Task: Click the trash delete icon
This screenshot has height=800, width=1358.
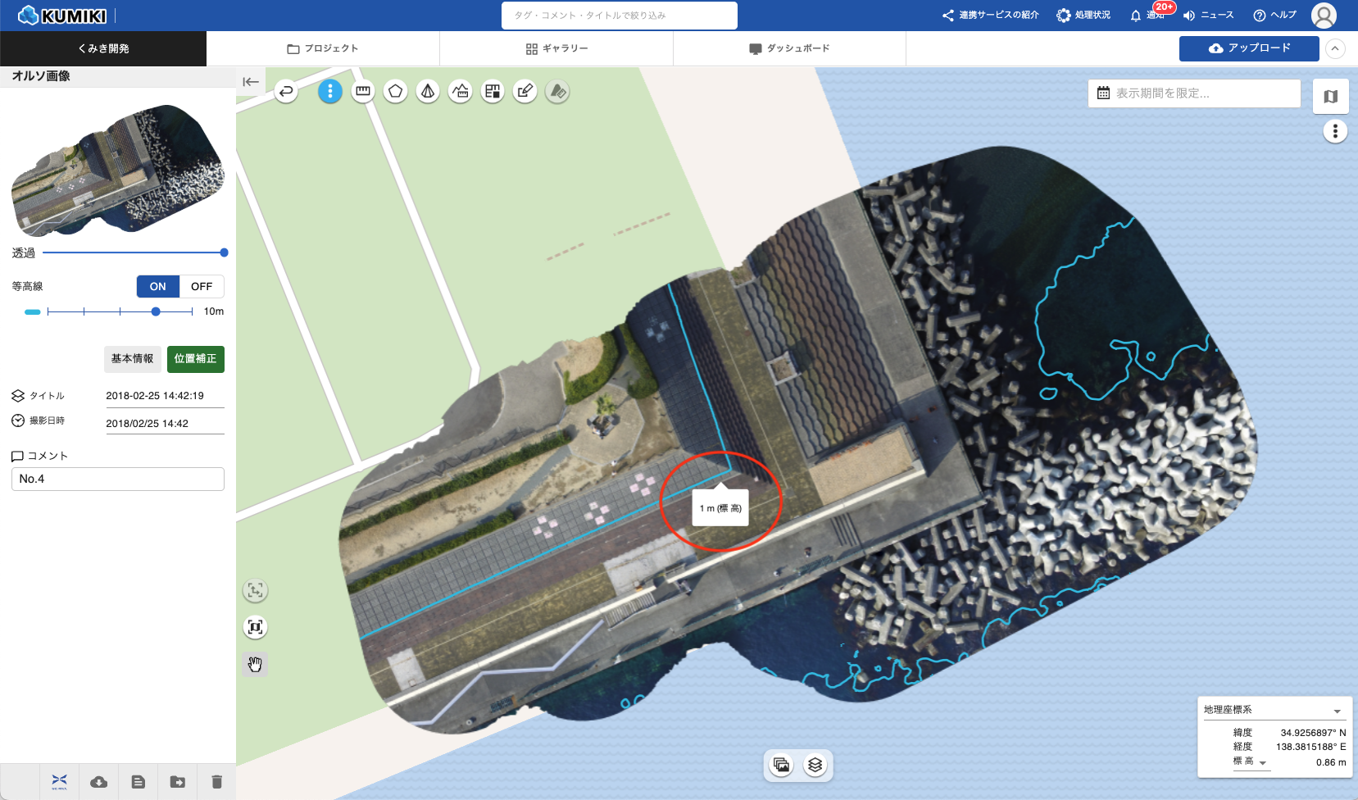Action: pos(216,782)
